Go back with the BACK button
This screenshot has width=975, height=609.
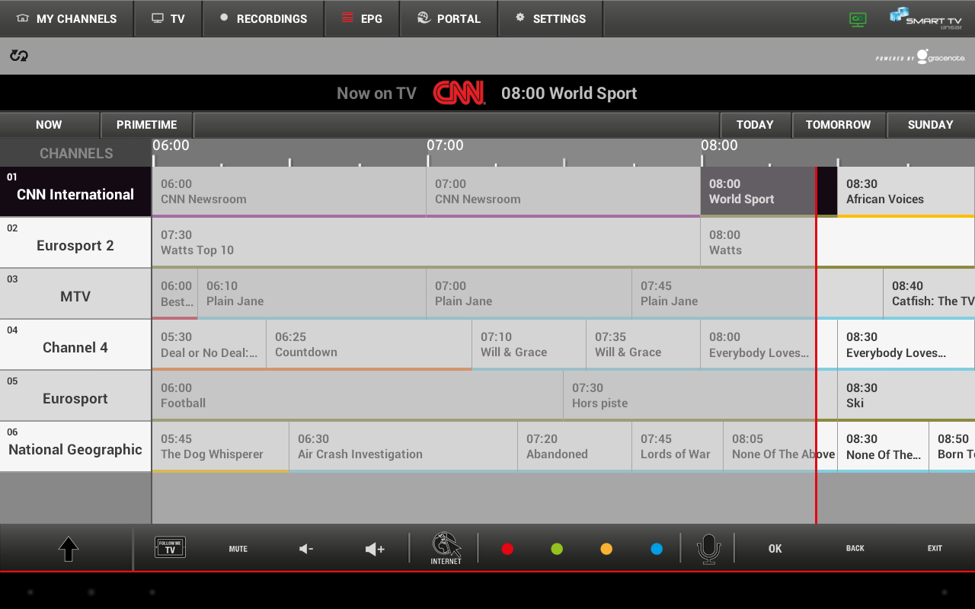pos(855,549)
